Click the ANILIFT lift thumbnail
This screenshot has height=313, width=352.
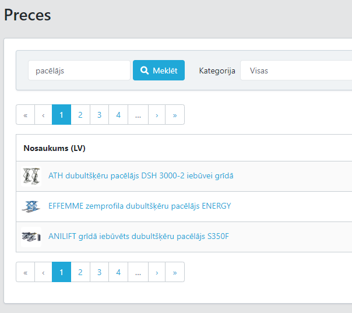[31, 237]
